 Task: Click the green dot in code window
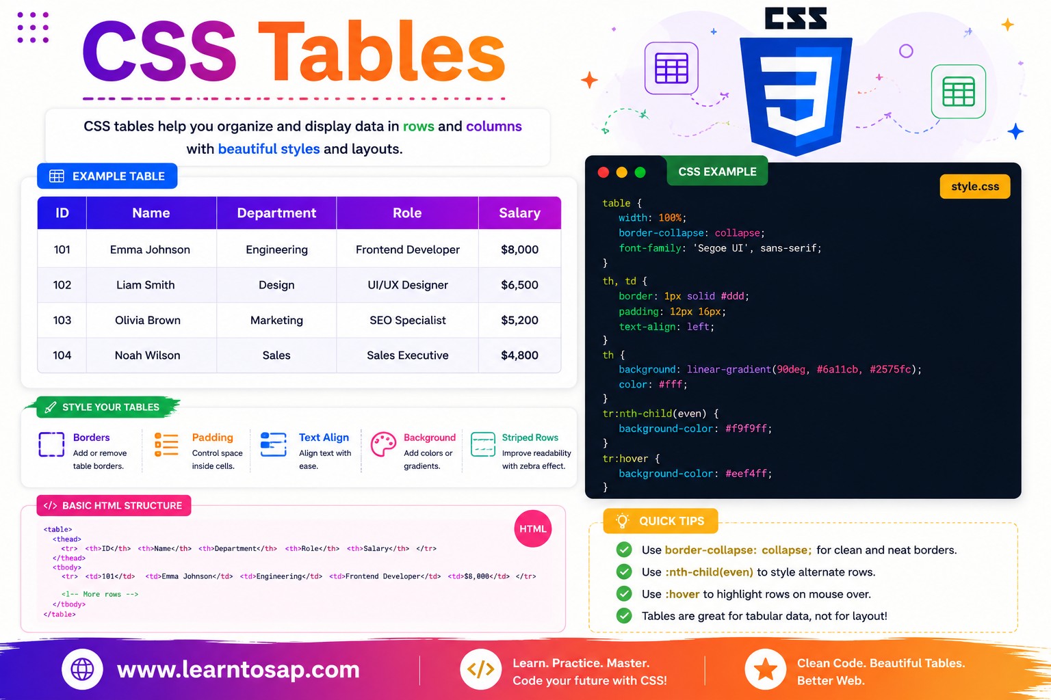640,172
